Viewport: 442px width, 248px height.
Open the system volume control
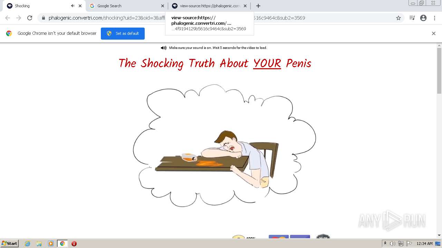(393, 244)
